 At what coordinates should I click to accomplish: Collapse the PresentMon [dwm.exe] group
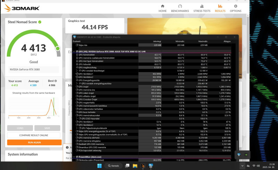pos(74,157)
